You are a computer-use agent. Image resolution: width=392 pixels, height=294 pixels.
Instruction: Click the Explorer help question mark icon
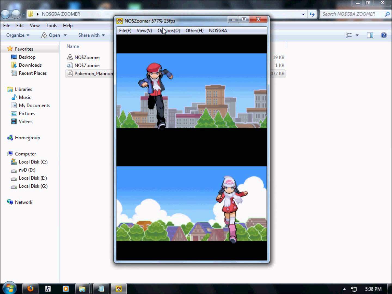click(384, 35)
